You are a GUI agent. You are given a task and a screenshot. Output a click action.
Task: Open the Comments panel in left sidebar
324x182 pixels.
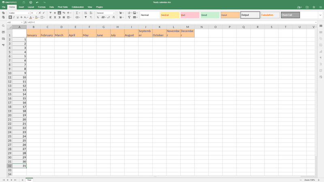click(x=3, y=32)
